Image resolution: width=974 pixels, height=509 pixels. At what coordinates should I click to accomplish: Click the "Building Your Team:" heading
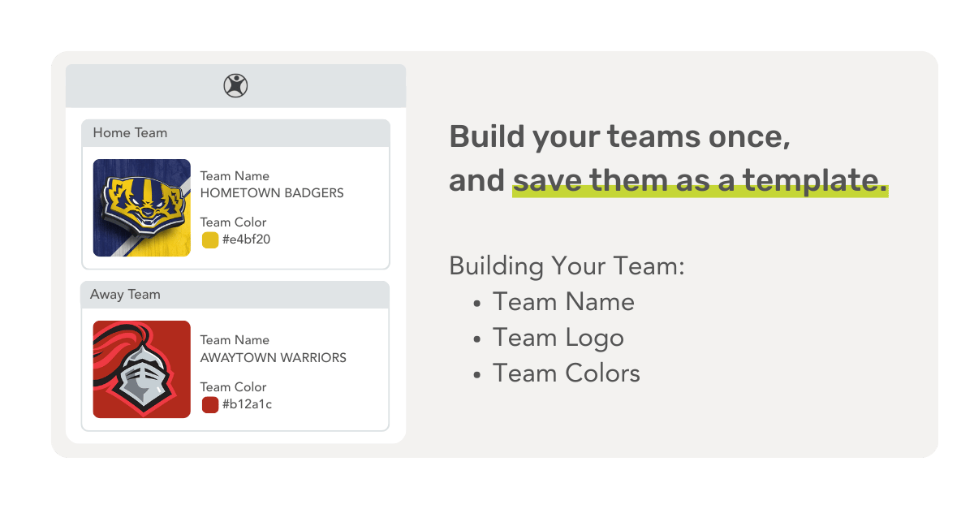(x=567, y=265)
